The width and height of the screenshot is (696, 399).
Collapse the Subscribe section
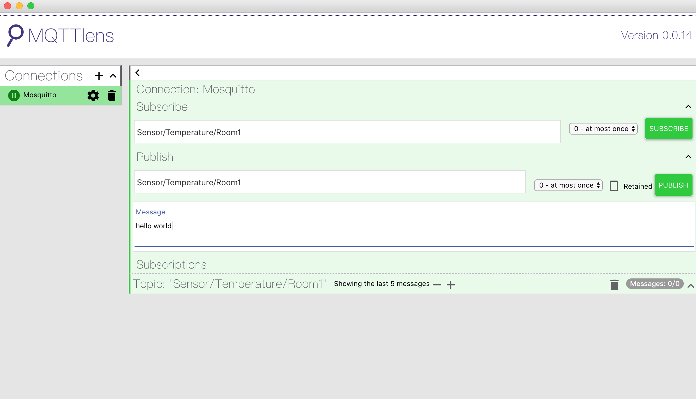(x=688, y=107)
